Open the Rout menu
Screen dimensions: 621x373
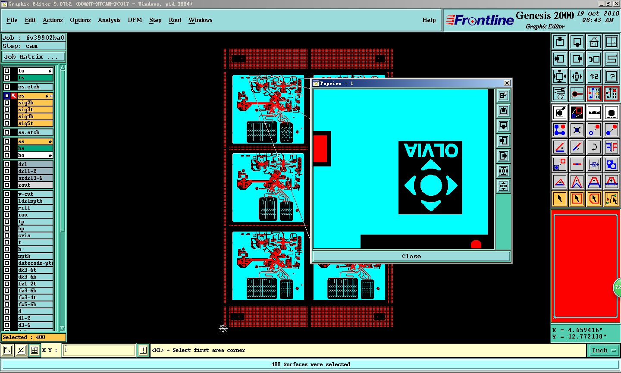[175, 20]
